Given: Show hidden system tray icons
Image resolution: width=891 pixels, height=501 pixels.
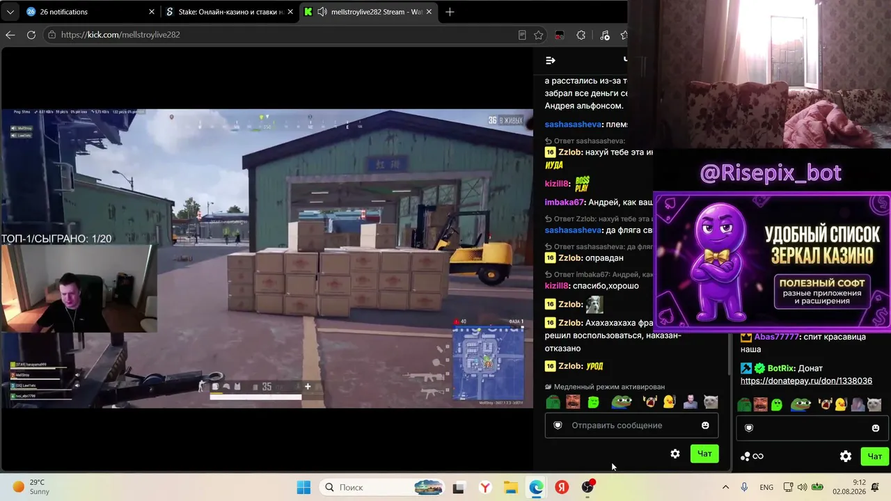Looking at the screenshot, I should click(725, 487).
